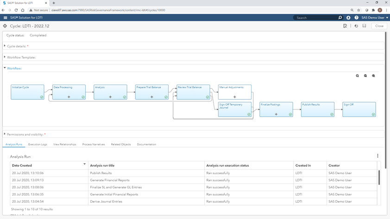Reset workflow diagram zoom to fit
Viewport: 390px width, 219px height.
click(373, 76)
